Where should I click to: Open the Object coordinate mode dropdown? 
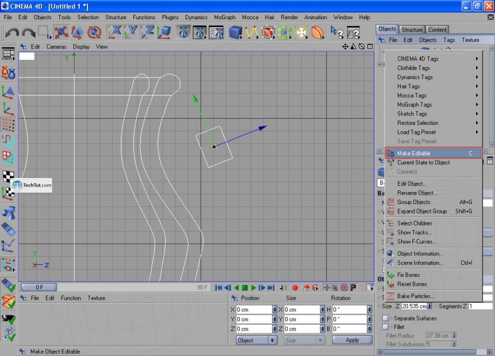[x=257, y=340]
